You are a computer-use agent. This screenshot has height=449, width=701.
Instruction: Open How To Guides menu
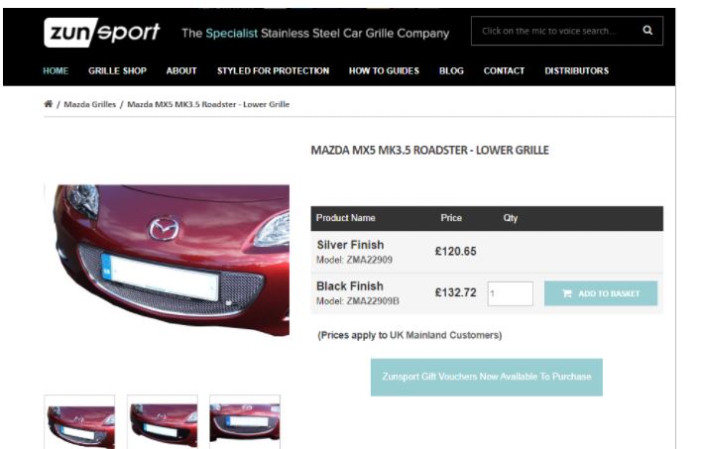click(x=384, y=70)
